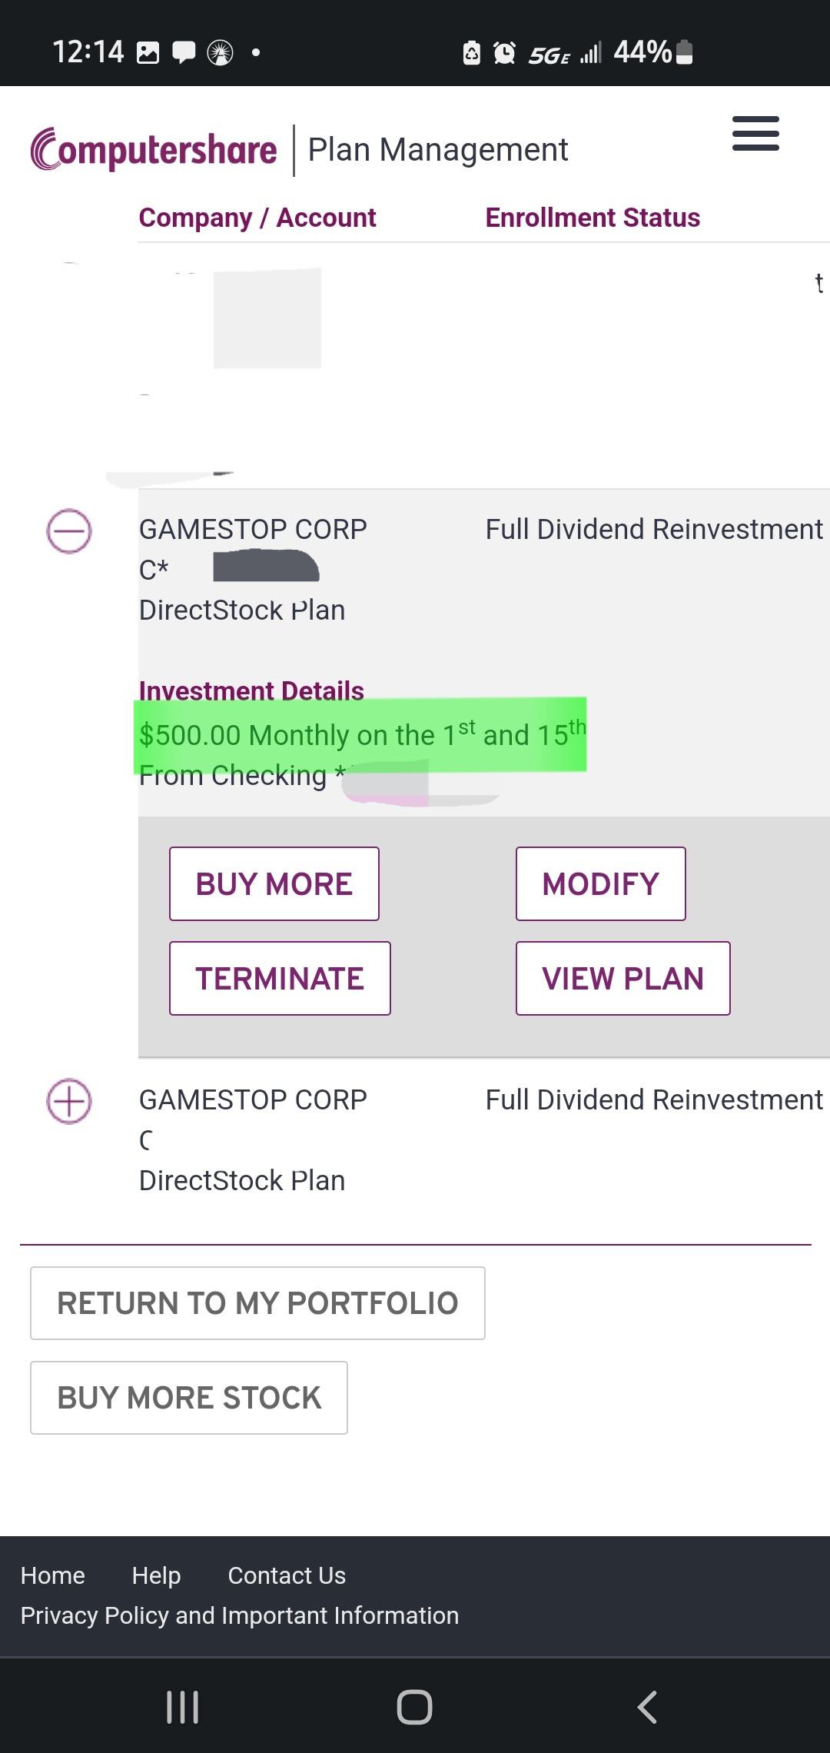Open the Help footer link

coord(156,1575)
